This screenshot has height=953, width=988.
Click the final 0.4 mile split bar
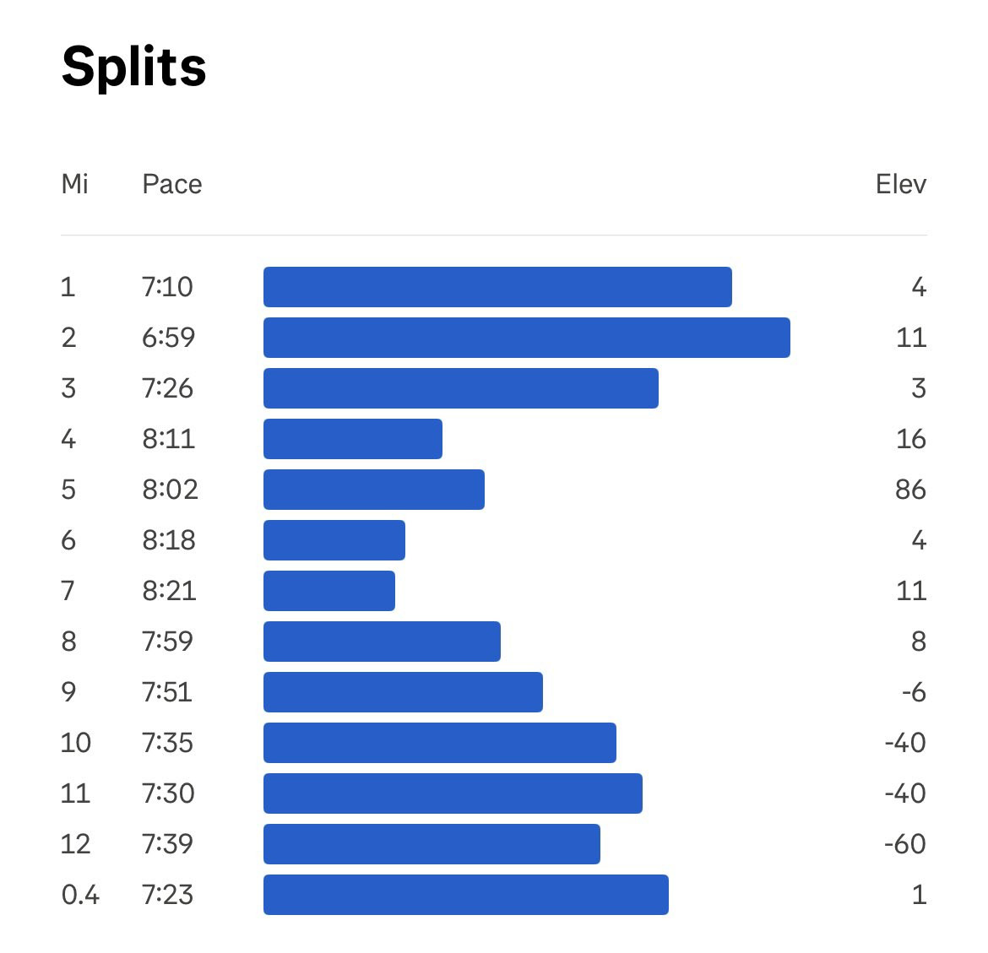click(466, 895)
